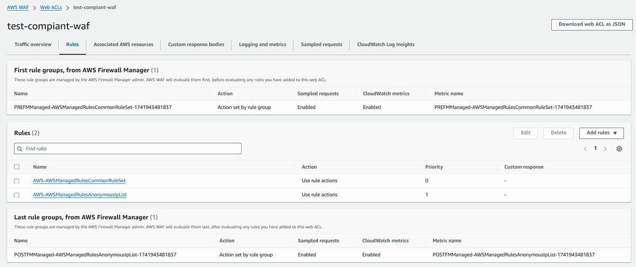636x267 pixels.
Task: View the Sampled requests tab
Action: pyautogui.click(x=322, y=44)
